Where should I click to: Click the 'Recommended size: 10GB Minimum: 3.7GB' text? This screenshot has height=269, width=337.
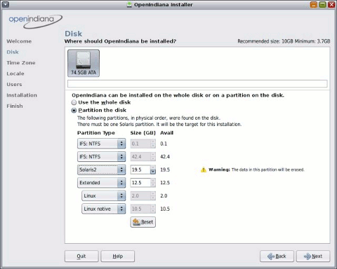click(284, 41)
